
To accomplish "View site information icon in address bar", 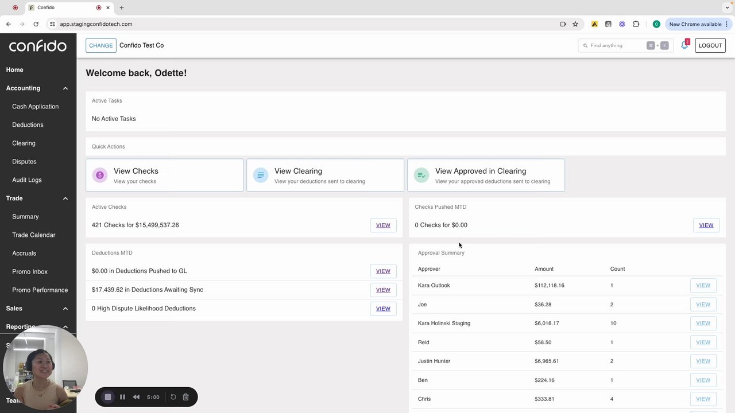I will (52, 24).
